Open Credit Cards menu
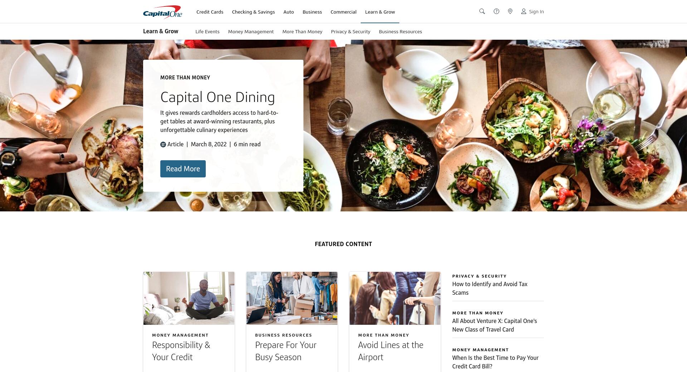The height and width of the screenshot is (372, 687). click(x=210, y=12)
